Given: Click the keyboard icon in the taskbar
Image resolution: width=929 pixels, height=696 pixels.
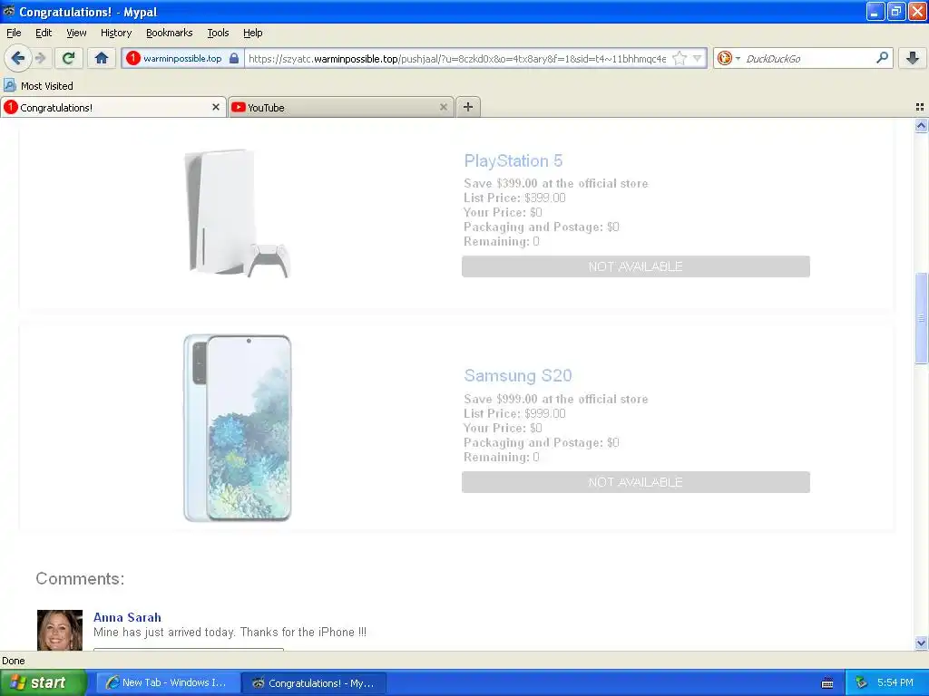Looking at the screenshot, I should [827, 683].
